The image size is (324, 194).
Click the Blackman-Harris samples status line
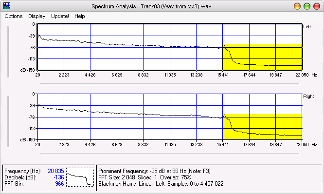point(161,184)
